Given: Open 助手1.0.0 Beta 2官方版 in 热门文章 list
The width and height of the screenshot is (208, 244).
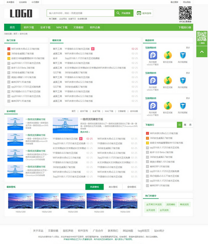Looking at the screenshot, I should [x=23, y=68].
